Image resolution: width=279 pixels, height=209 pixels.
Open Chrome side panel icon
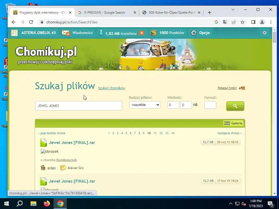pyautogui.click(x=253, y=22)
